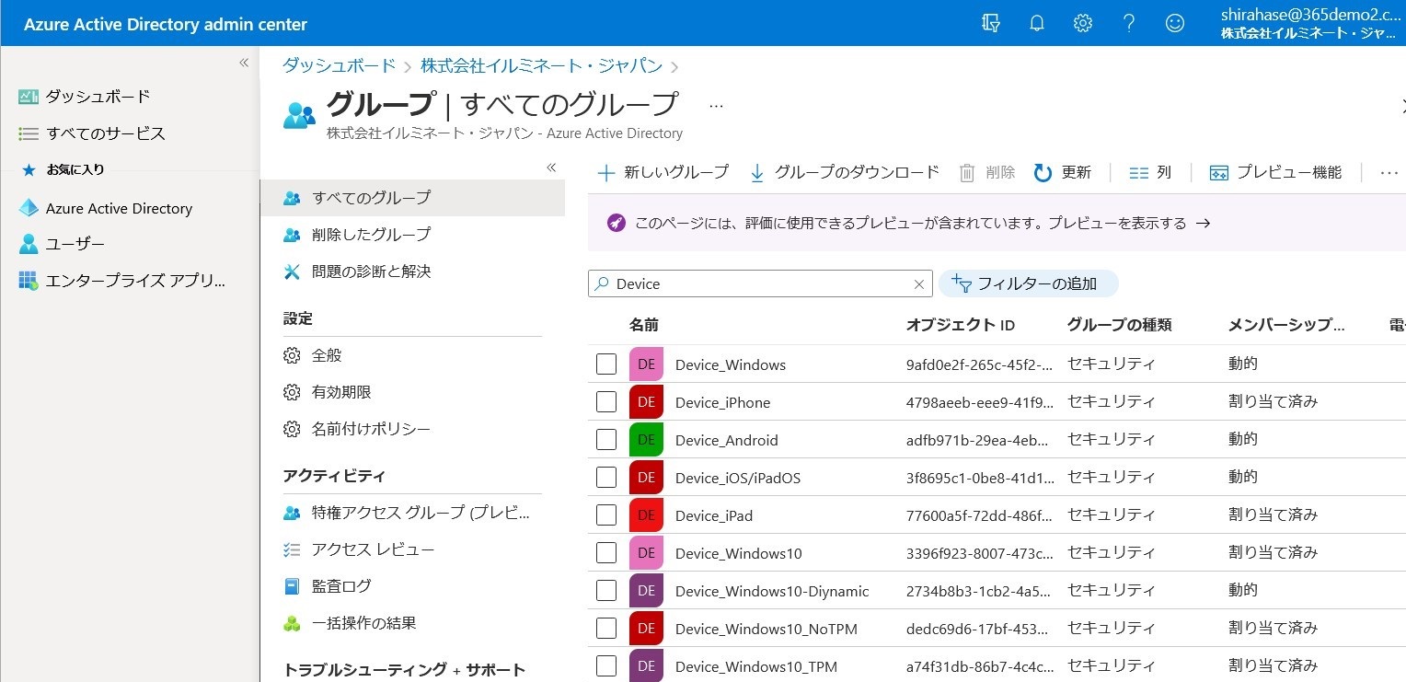Open the Device_iOS/iPadOS group link
Viewport: 1406px width, 682px height.
click(x=738, y=478)
